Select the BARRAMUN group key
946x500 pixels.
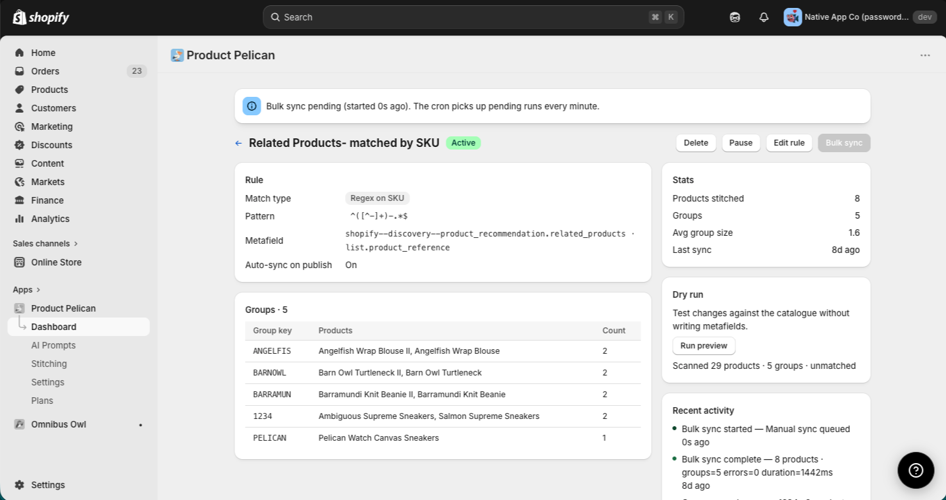[272, 395]
